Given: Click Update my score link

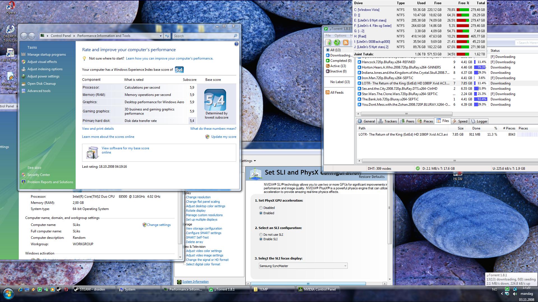Looking at the screenshot, I should coord(224,137).
